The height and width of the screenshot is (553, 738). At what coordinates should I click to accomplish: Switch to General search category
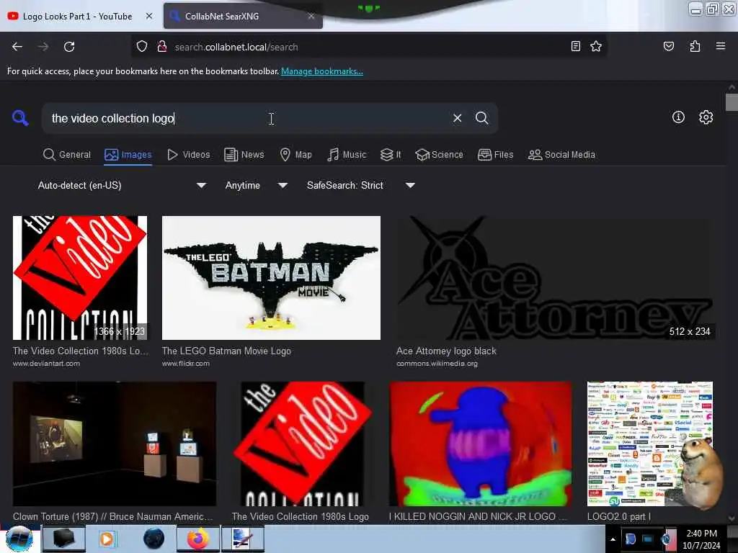[66, 155]
